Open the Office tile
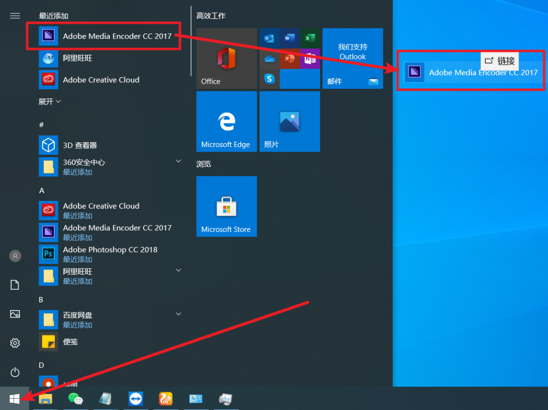The height and width of the screenshot is (410, 548). coord(226,58)
